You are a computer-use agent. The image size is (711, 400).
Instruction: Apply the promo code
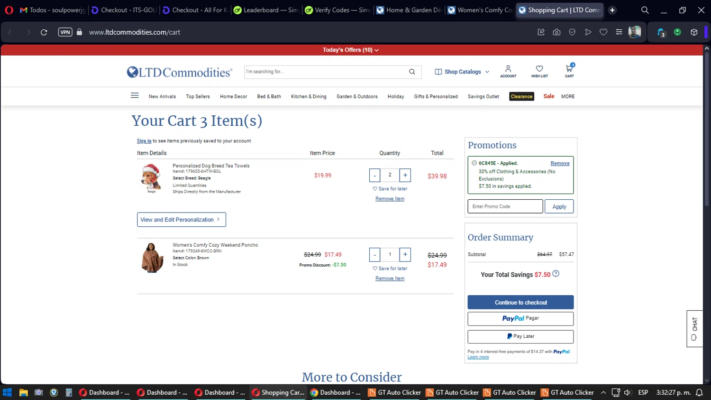pyautogui.click(x=559, y=206)
